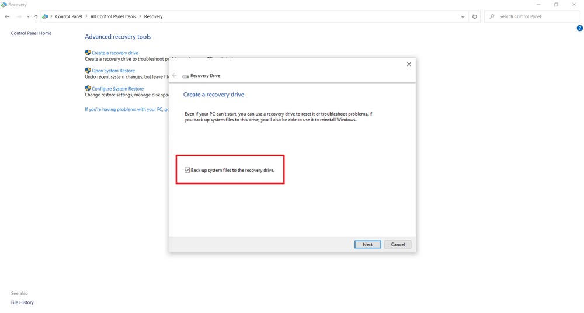Click the Control Panel breadcrumb

68,16
